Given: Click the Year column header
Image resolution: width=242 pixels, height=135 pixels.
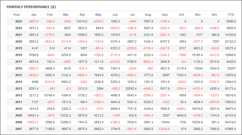Looking at the screenshot, I should point(16,15).
